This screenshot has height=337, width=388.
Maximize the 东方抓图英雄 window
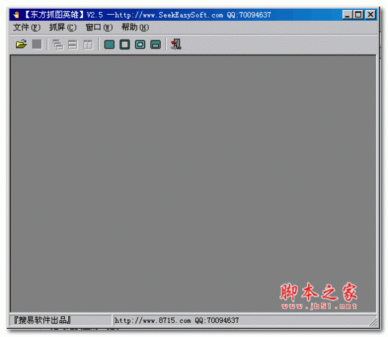tap(358, 15)
